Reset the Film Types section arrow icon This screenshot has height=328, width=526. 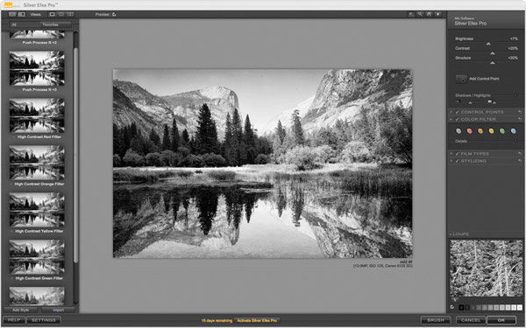click(x=520, y=154)
